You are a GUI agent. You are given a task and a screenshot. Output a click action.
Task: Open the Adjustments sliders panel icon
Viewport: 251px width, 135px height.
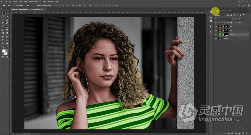coord(211,21)
